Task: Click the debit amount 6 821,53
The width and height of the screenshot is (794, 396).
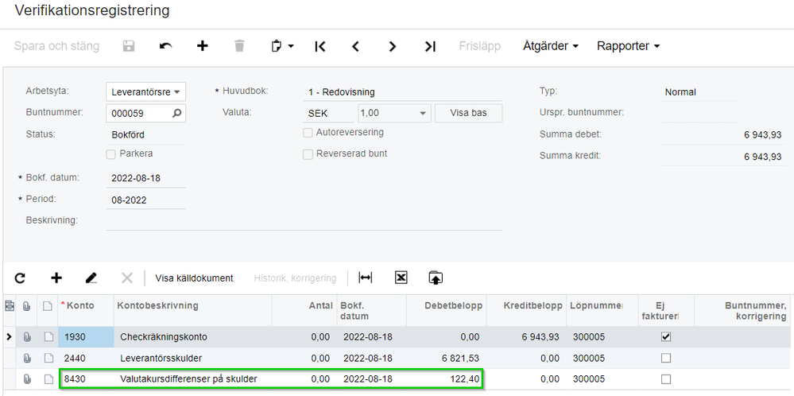Action: (460, 358)
